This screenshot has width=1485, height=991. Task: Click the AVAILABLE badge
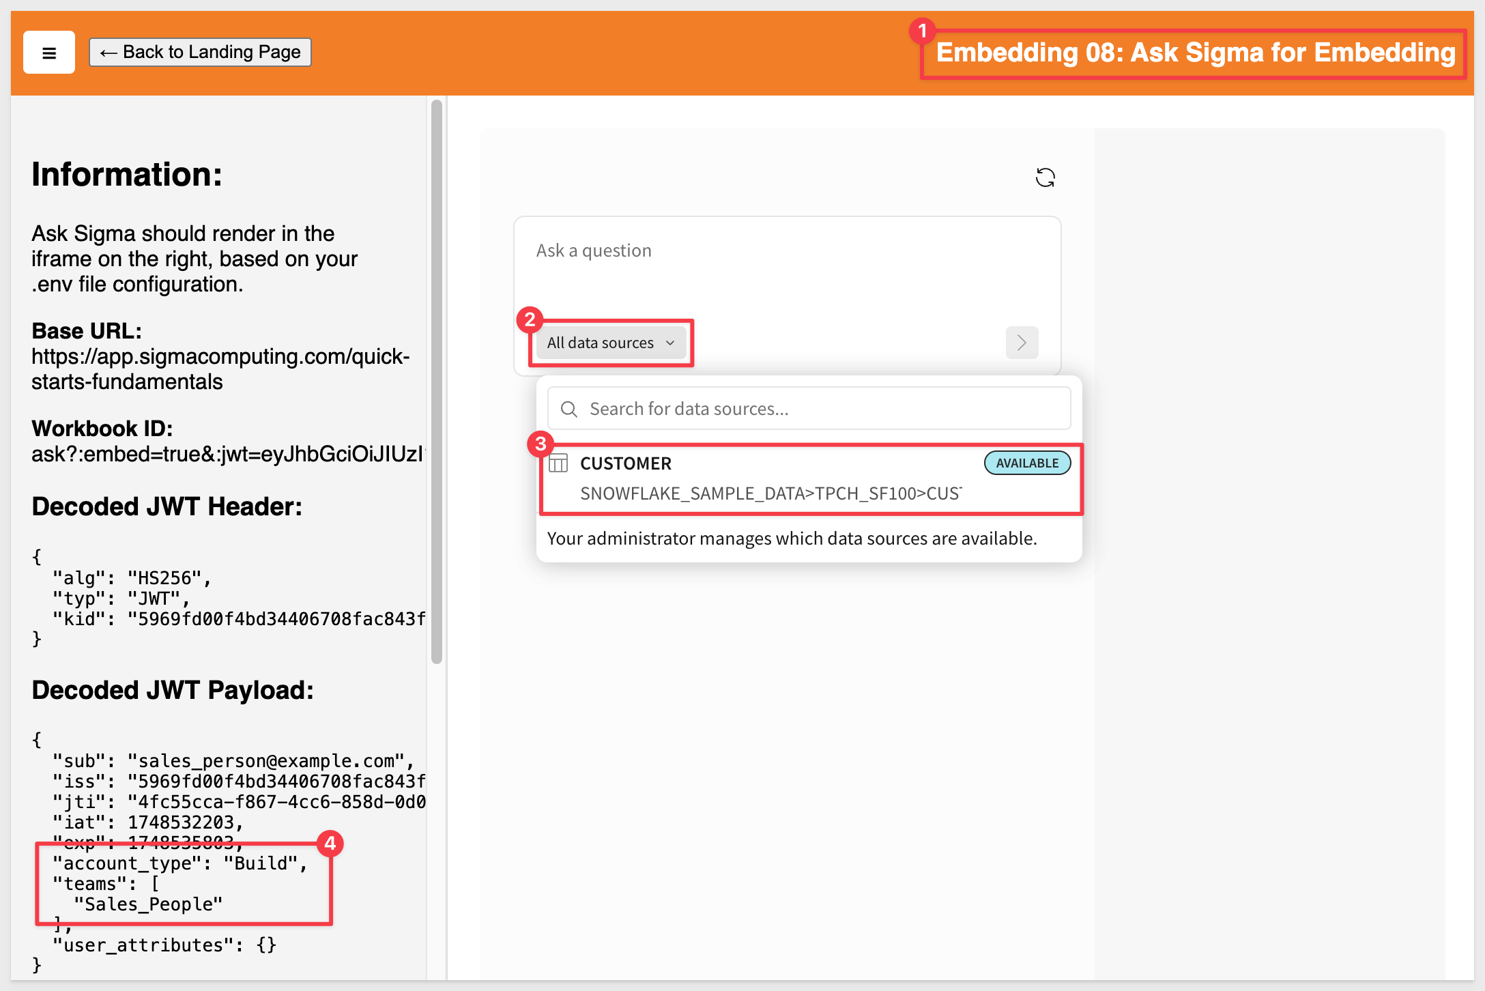1027,463
